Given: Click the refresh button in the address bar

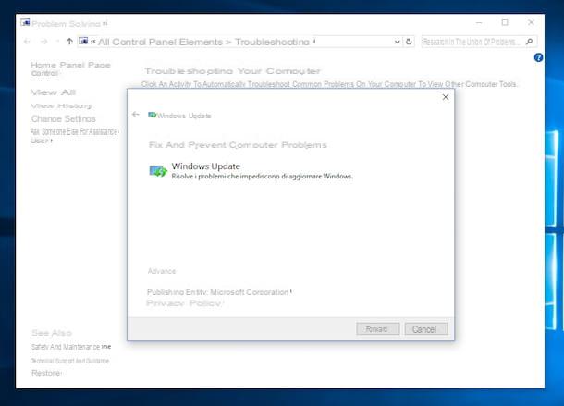Looking at the screenshot, I should (409, 42).
